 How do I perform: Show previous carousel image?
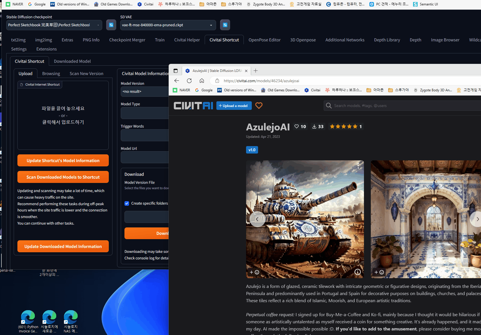click(257, 219)
